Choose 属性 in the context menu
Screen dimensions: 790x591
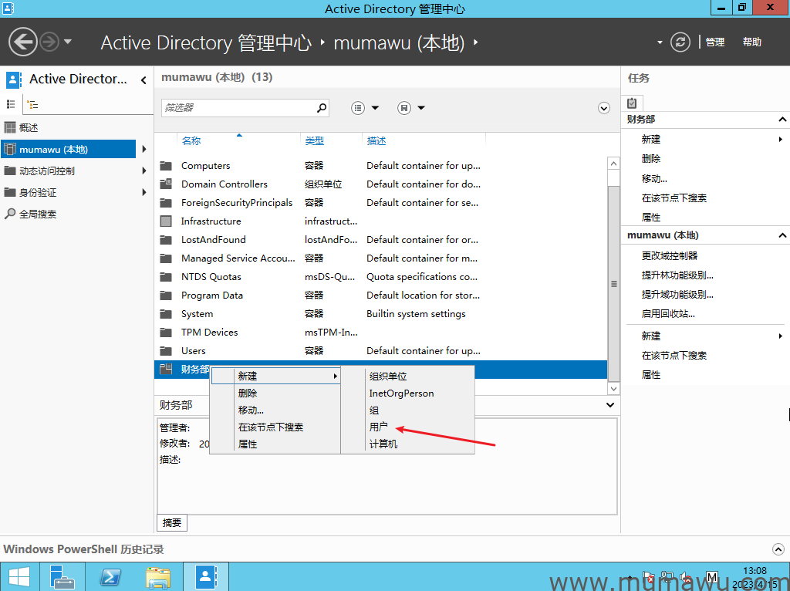[x=275, y=444]
